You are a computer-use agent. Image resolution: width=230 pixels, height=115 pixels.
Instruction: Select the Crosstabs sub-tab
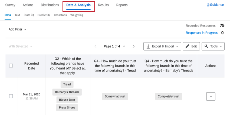[60, 15]
